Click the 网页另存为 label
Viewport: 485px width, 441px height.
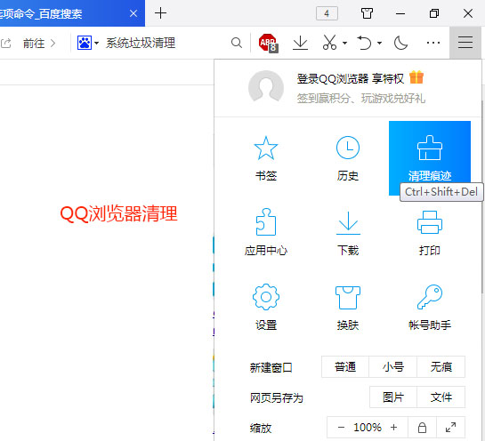pyautogui.click(x=276, y=397)
